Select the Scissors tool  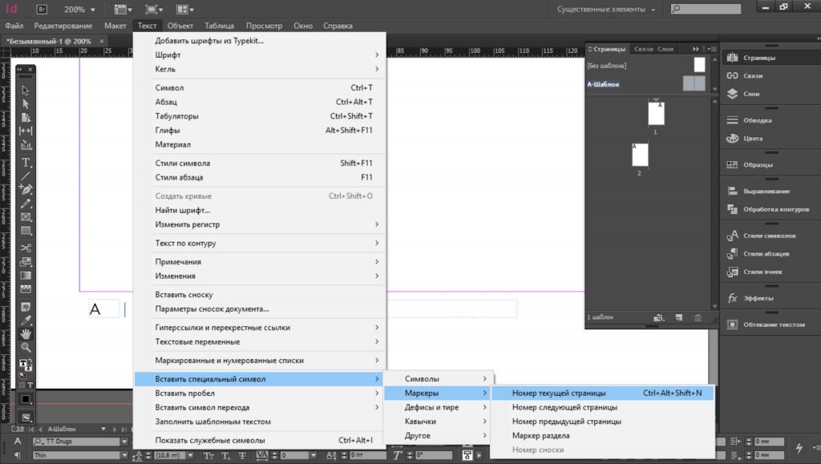pyautogui.click(x=26, y=248)
